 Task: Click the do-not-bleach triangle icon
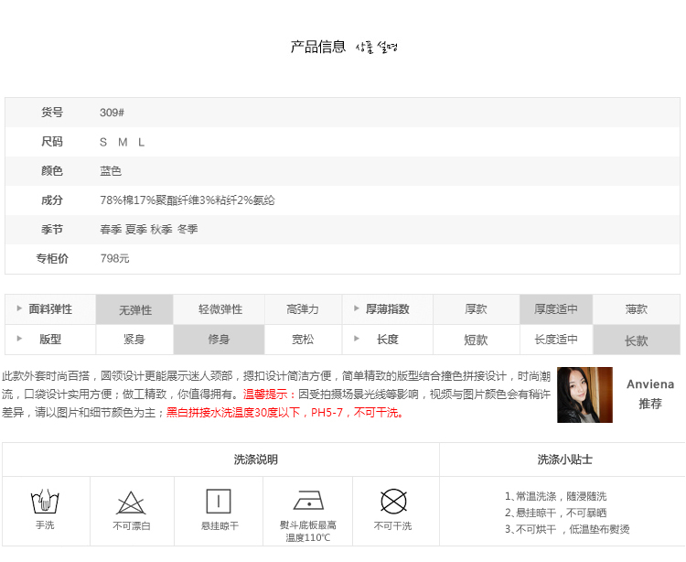[131, 503]
